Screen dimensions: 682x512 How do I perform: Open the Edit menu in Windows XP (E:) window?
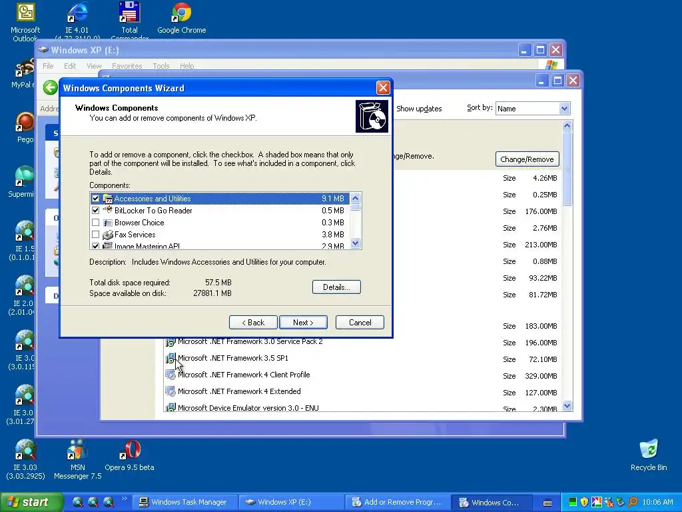pos(69,66)
